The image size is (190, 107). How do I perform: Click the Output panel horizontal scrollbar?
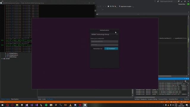click(145, 97)
